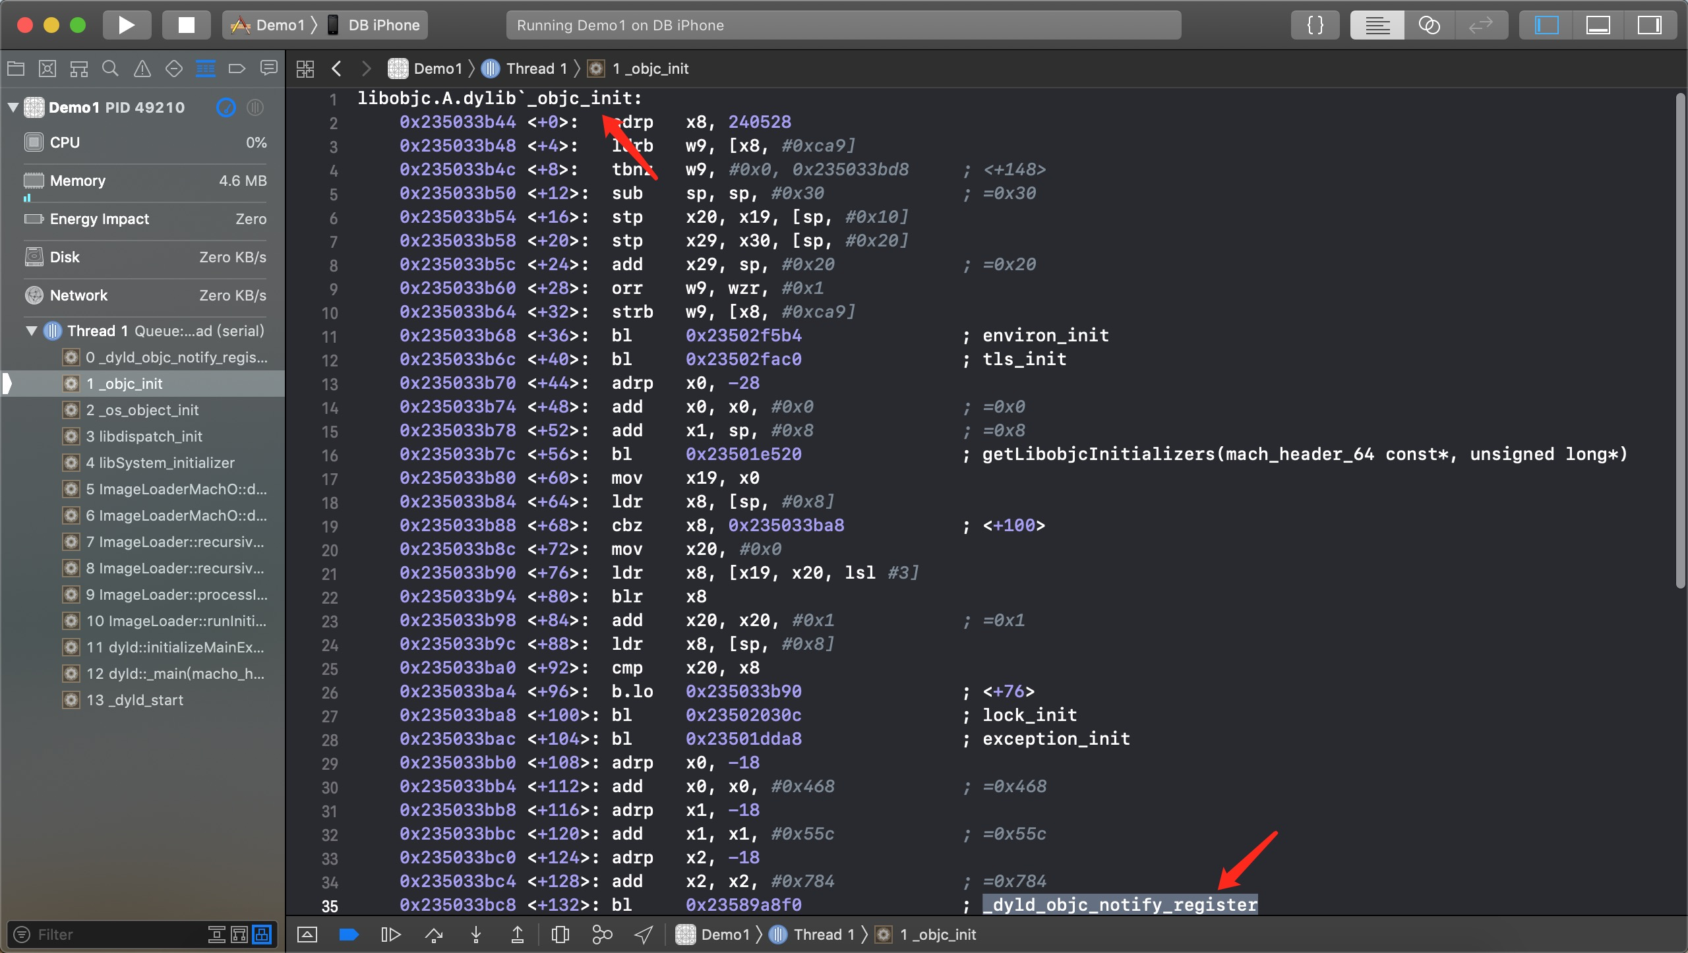Toggle the breakpoints activation button
This screenshot has height=953, width=1688.
[x=348, y=935]
